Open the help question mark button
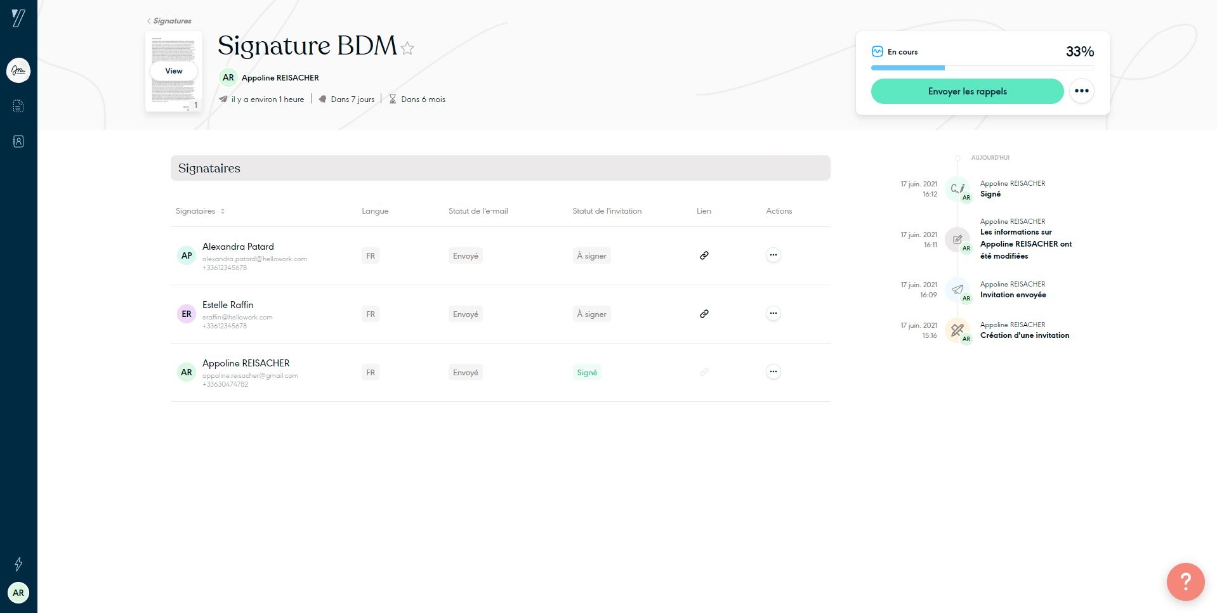Image resolution: width=1217 pixels, height=613 pixels. click(x=1185, y=581)
